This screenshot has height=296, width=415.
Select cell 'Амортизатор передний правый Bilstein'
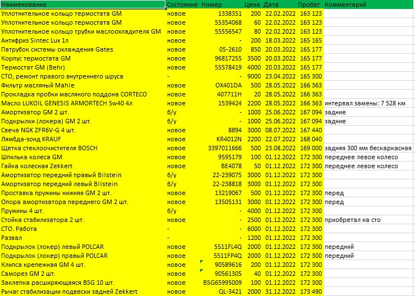pos(83,175)
